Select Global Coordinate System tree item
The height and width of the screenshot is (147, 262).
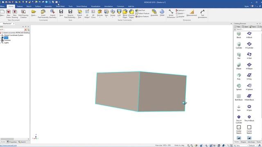tap(14, 35)
